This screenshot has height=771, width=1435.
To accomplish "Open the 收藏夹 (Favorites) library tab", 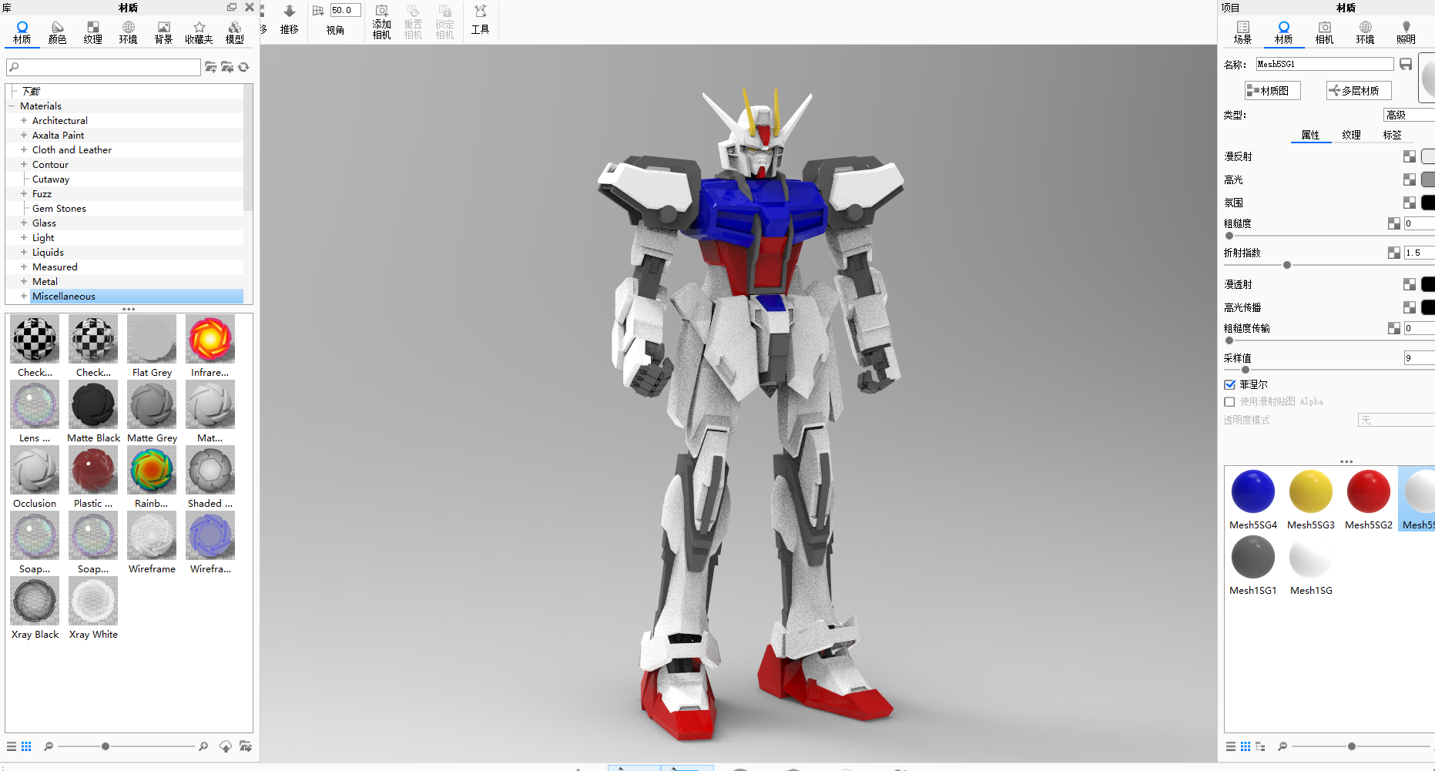I will (x=199, y=32).
